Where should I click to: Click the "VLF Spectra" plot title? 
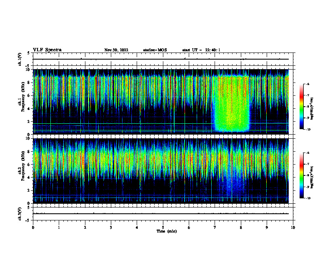[47, 50]
